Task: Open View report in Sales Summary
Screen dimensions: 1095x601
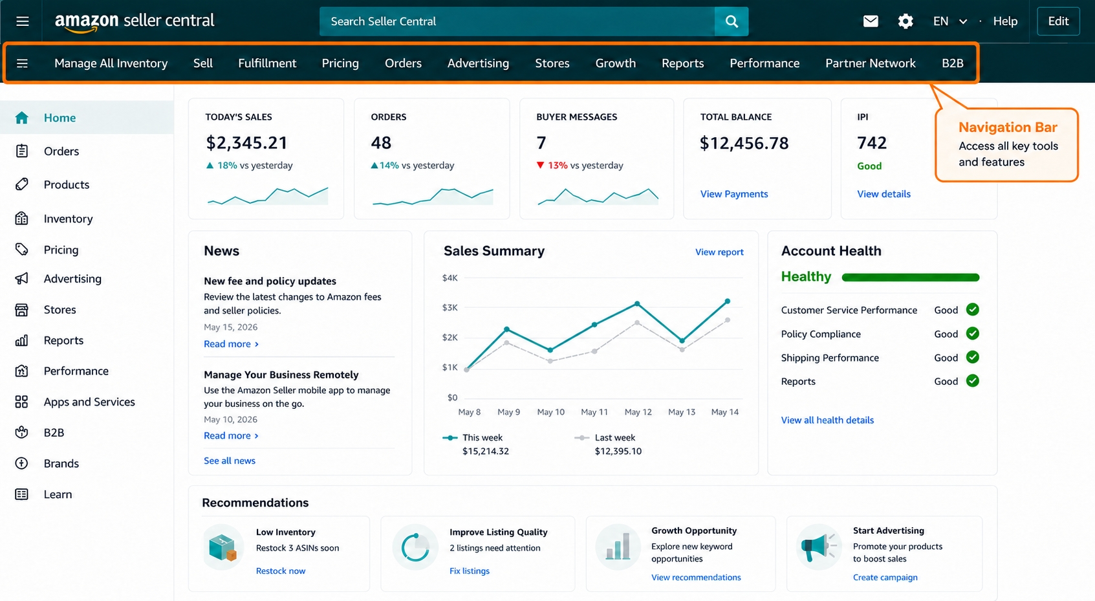Action: (x=719, y=252)
